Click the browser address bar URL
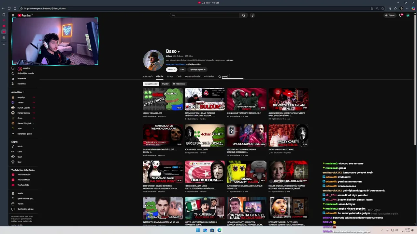Screen dimensions: 417x234 pyautogui.click(x=45, y=8)
